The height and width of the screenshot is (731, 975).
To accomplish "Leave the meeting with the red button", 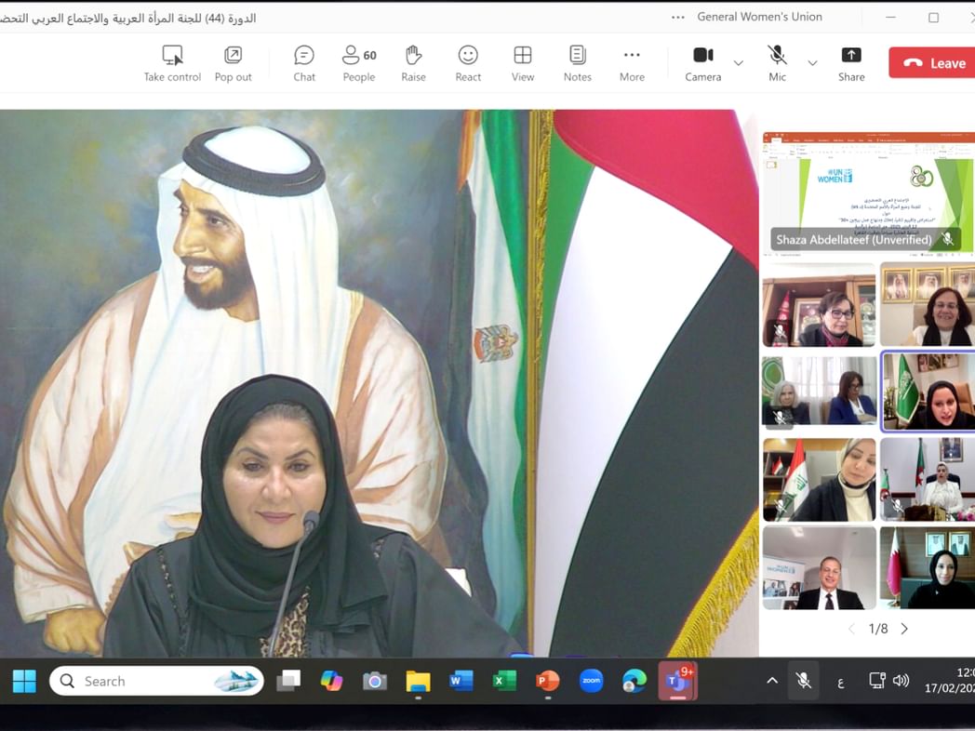I will click(x=931, y=63).
